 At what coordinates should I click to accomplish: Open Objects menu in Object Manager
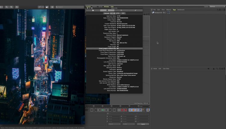tap(169, 10)
